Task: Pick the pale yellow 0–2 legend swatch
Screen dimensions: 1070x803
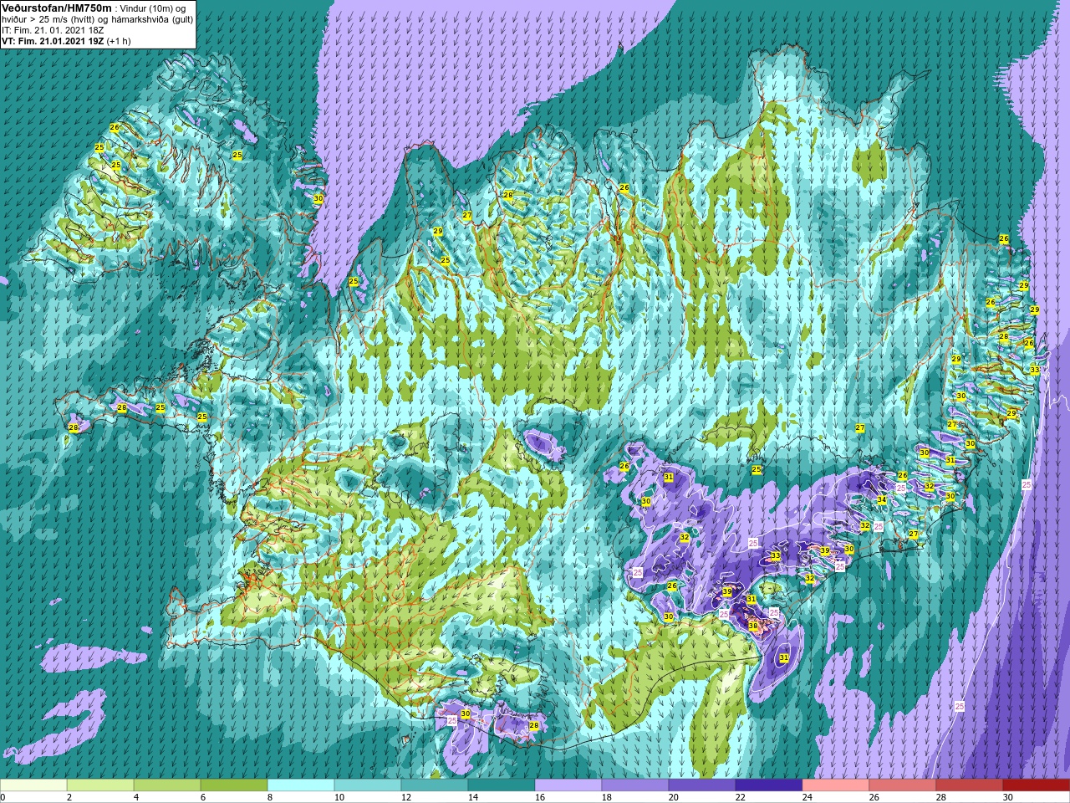Action: pos(33,785)
